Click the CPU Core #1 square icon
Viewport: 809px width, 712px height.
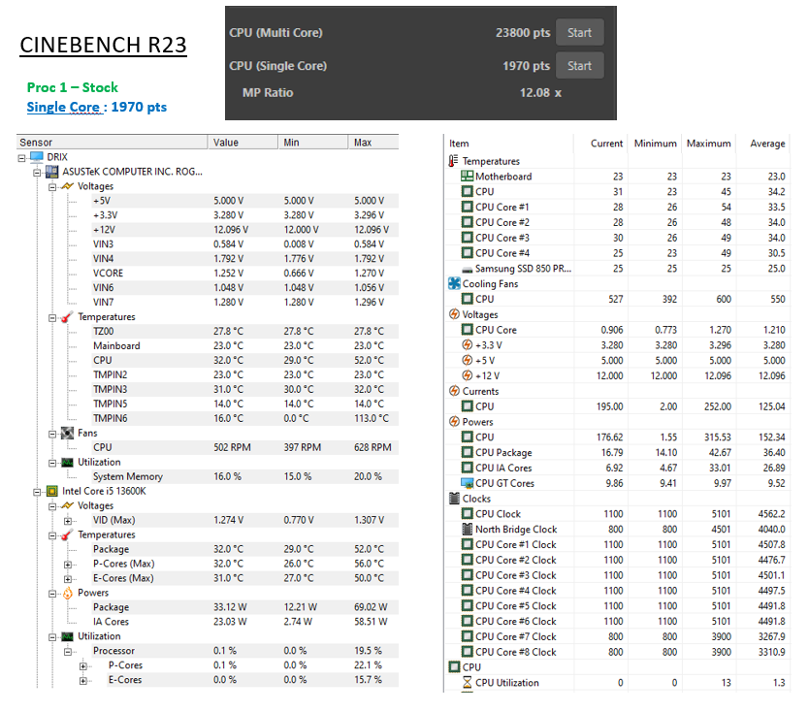point(467,207)
